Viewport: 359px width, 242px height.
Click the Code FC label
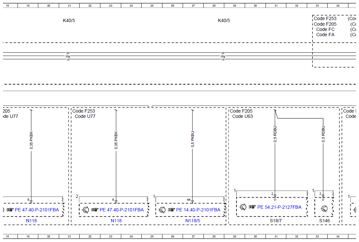pyautogui.click(x=325, y=29)
